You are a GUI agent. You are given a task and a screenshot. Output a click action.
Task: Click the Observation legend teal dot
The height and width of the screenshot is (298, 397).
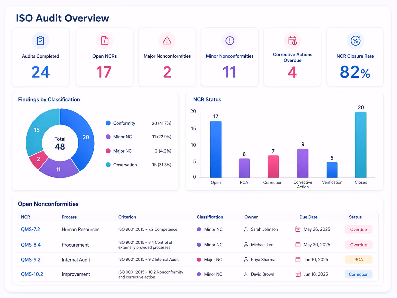108,165
